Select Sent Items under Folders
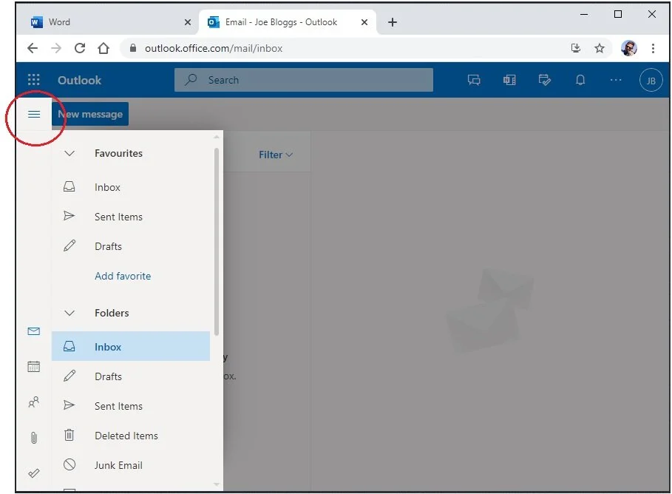This screenshot has height=494, width=672. click(x=131, y=406)
